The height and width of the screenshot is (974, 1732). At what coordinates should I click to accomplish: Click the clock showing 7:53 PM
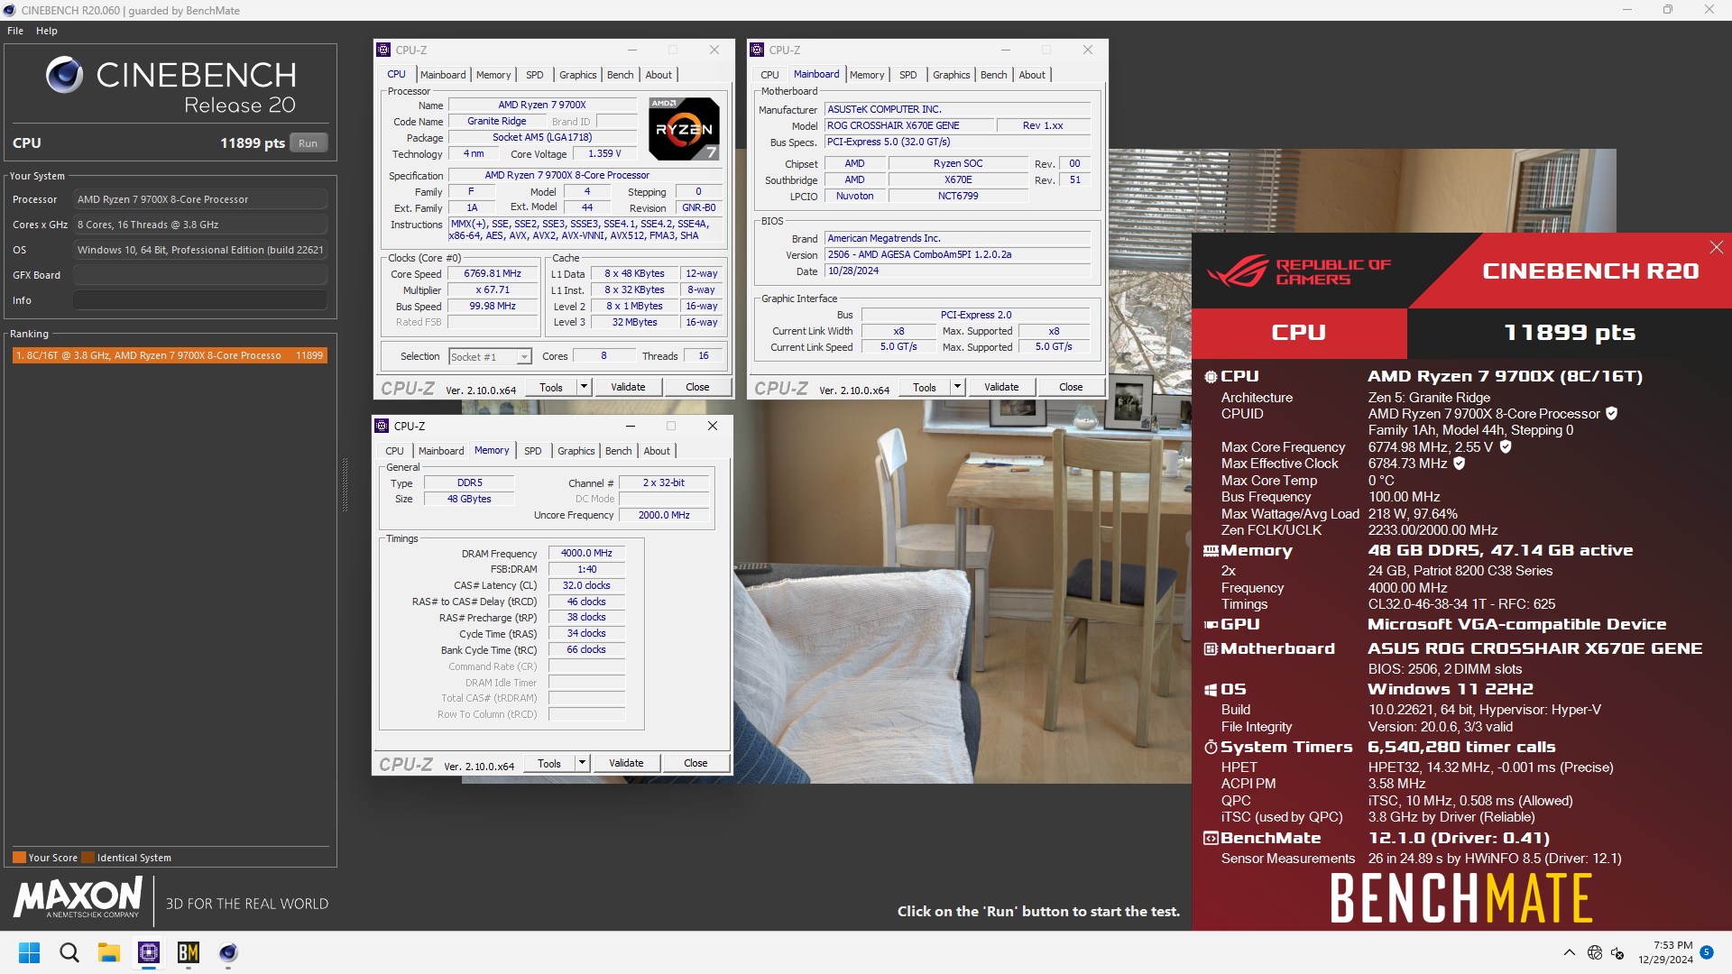pyautogui.click(x=1672, y=945)
